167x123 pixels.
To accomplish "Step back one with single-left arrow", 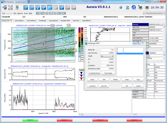I will coord(47,13).
